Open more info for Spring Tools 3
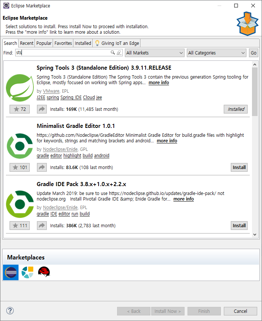The image size is (262, 321). [x=159, y=83]
